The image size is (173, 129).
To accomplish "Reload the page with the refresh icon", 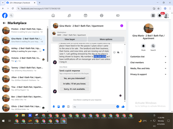I will (13, 9).
